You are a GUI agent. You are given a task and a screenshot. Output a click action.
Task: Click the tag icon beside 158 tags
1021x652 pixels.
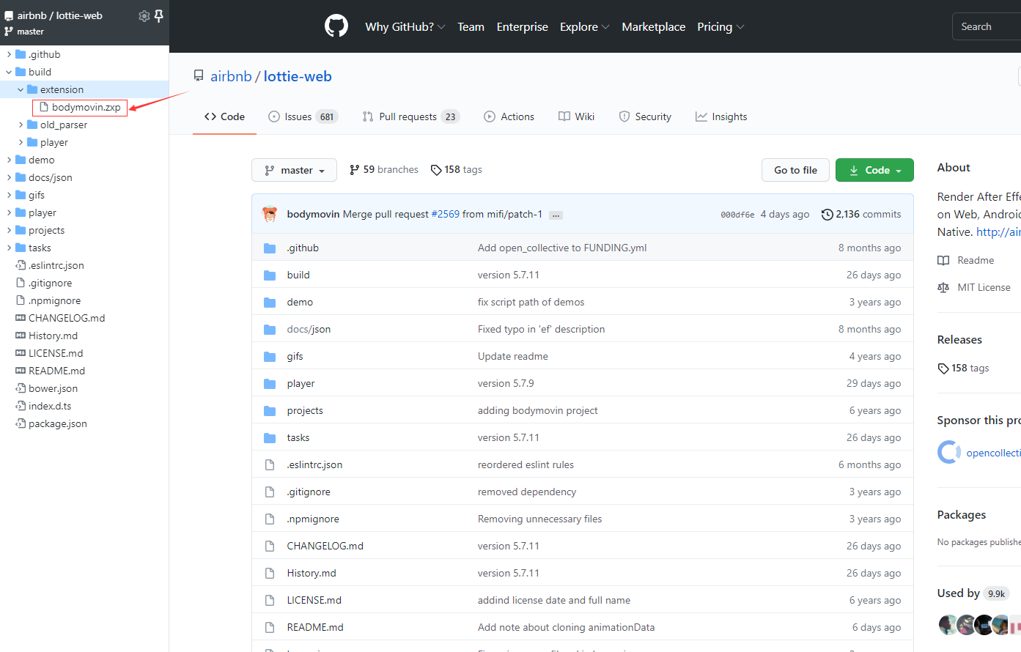point(436,169)
